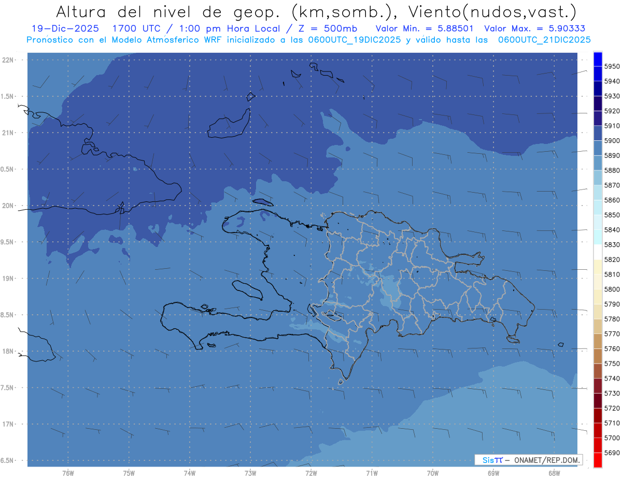
Task: Click the '5770' colorbar value
Action: 612,334
